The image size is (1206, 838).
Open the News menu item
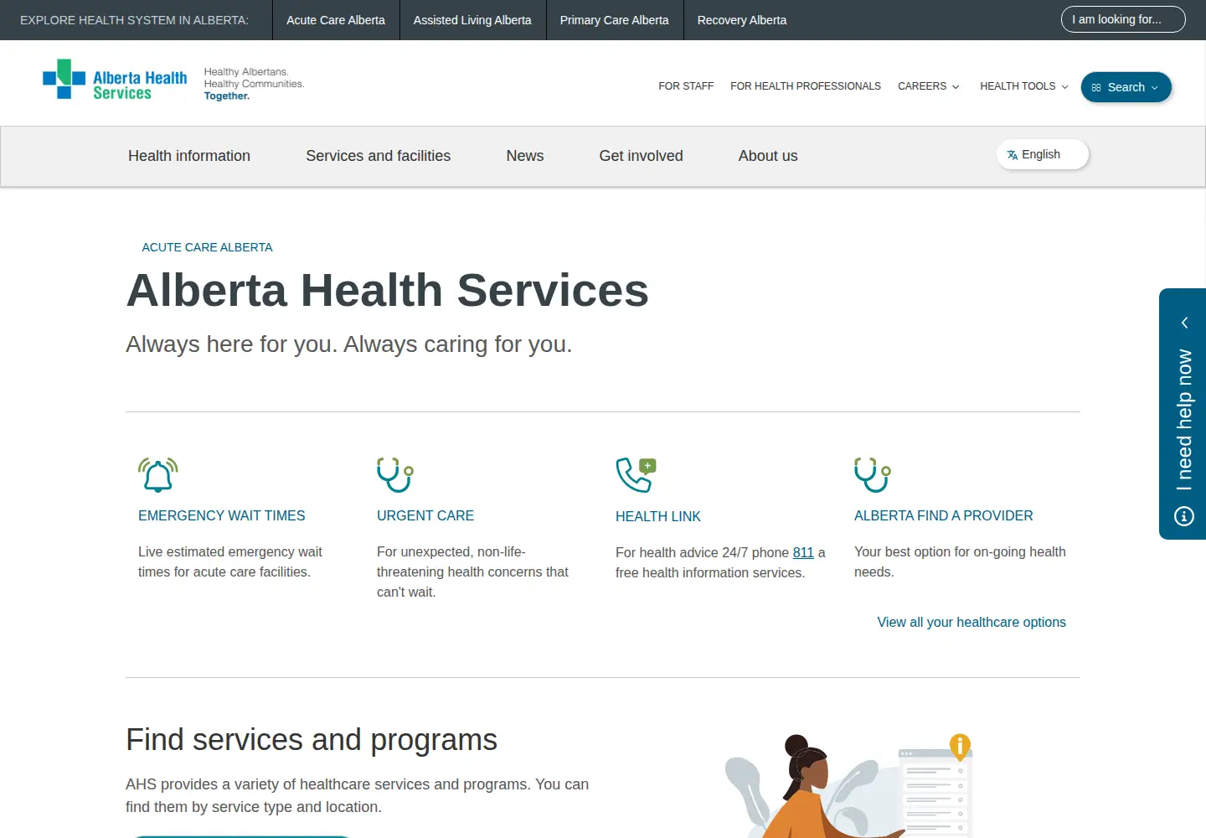(525, 156)
